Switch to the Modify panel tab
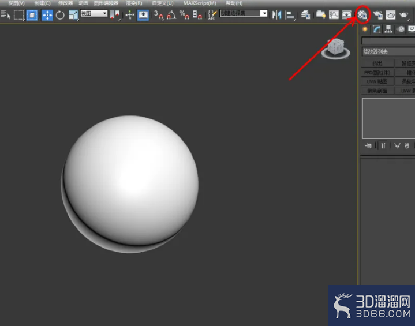The width and height of the screenshot is (415, 326). pyautogui.click(x=377, y=29)
